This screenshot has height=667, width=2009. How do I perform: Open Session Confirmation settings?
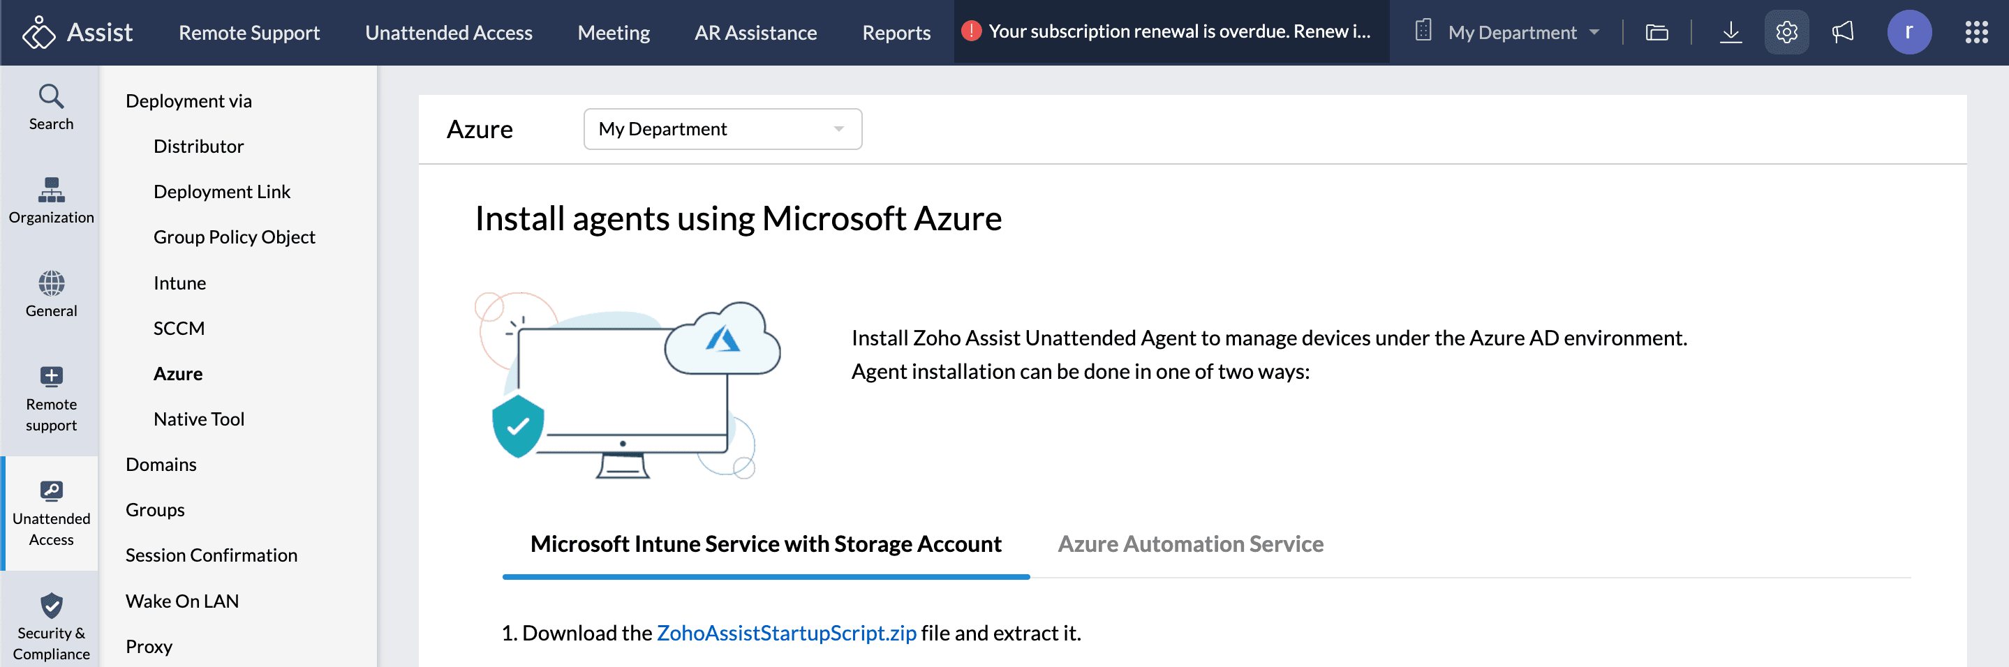point(212,555)
